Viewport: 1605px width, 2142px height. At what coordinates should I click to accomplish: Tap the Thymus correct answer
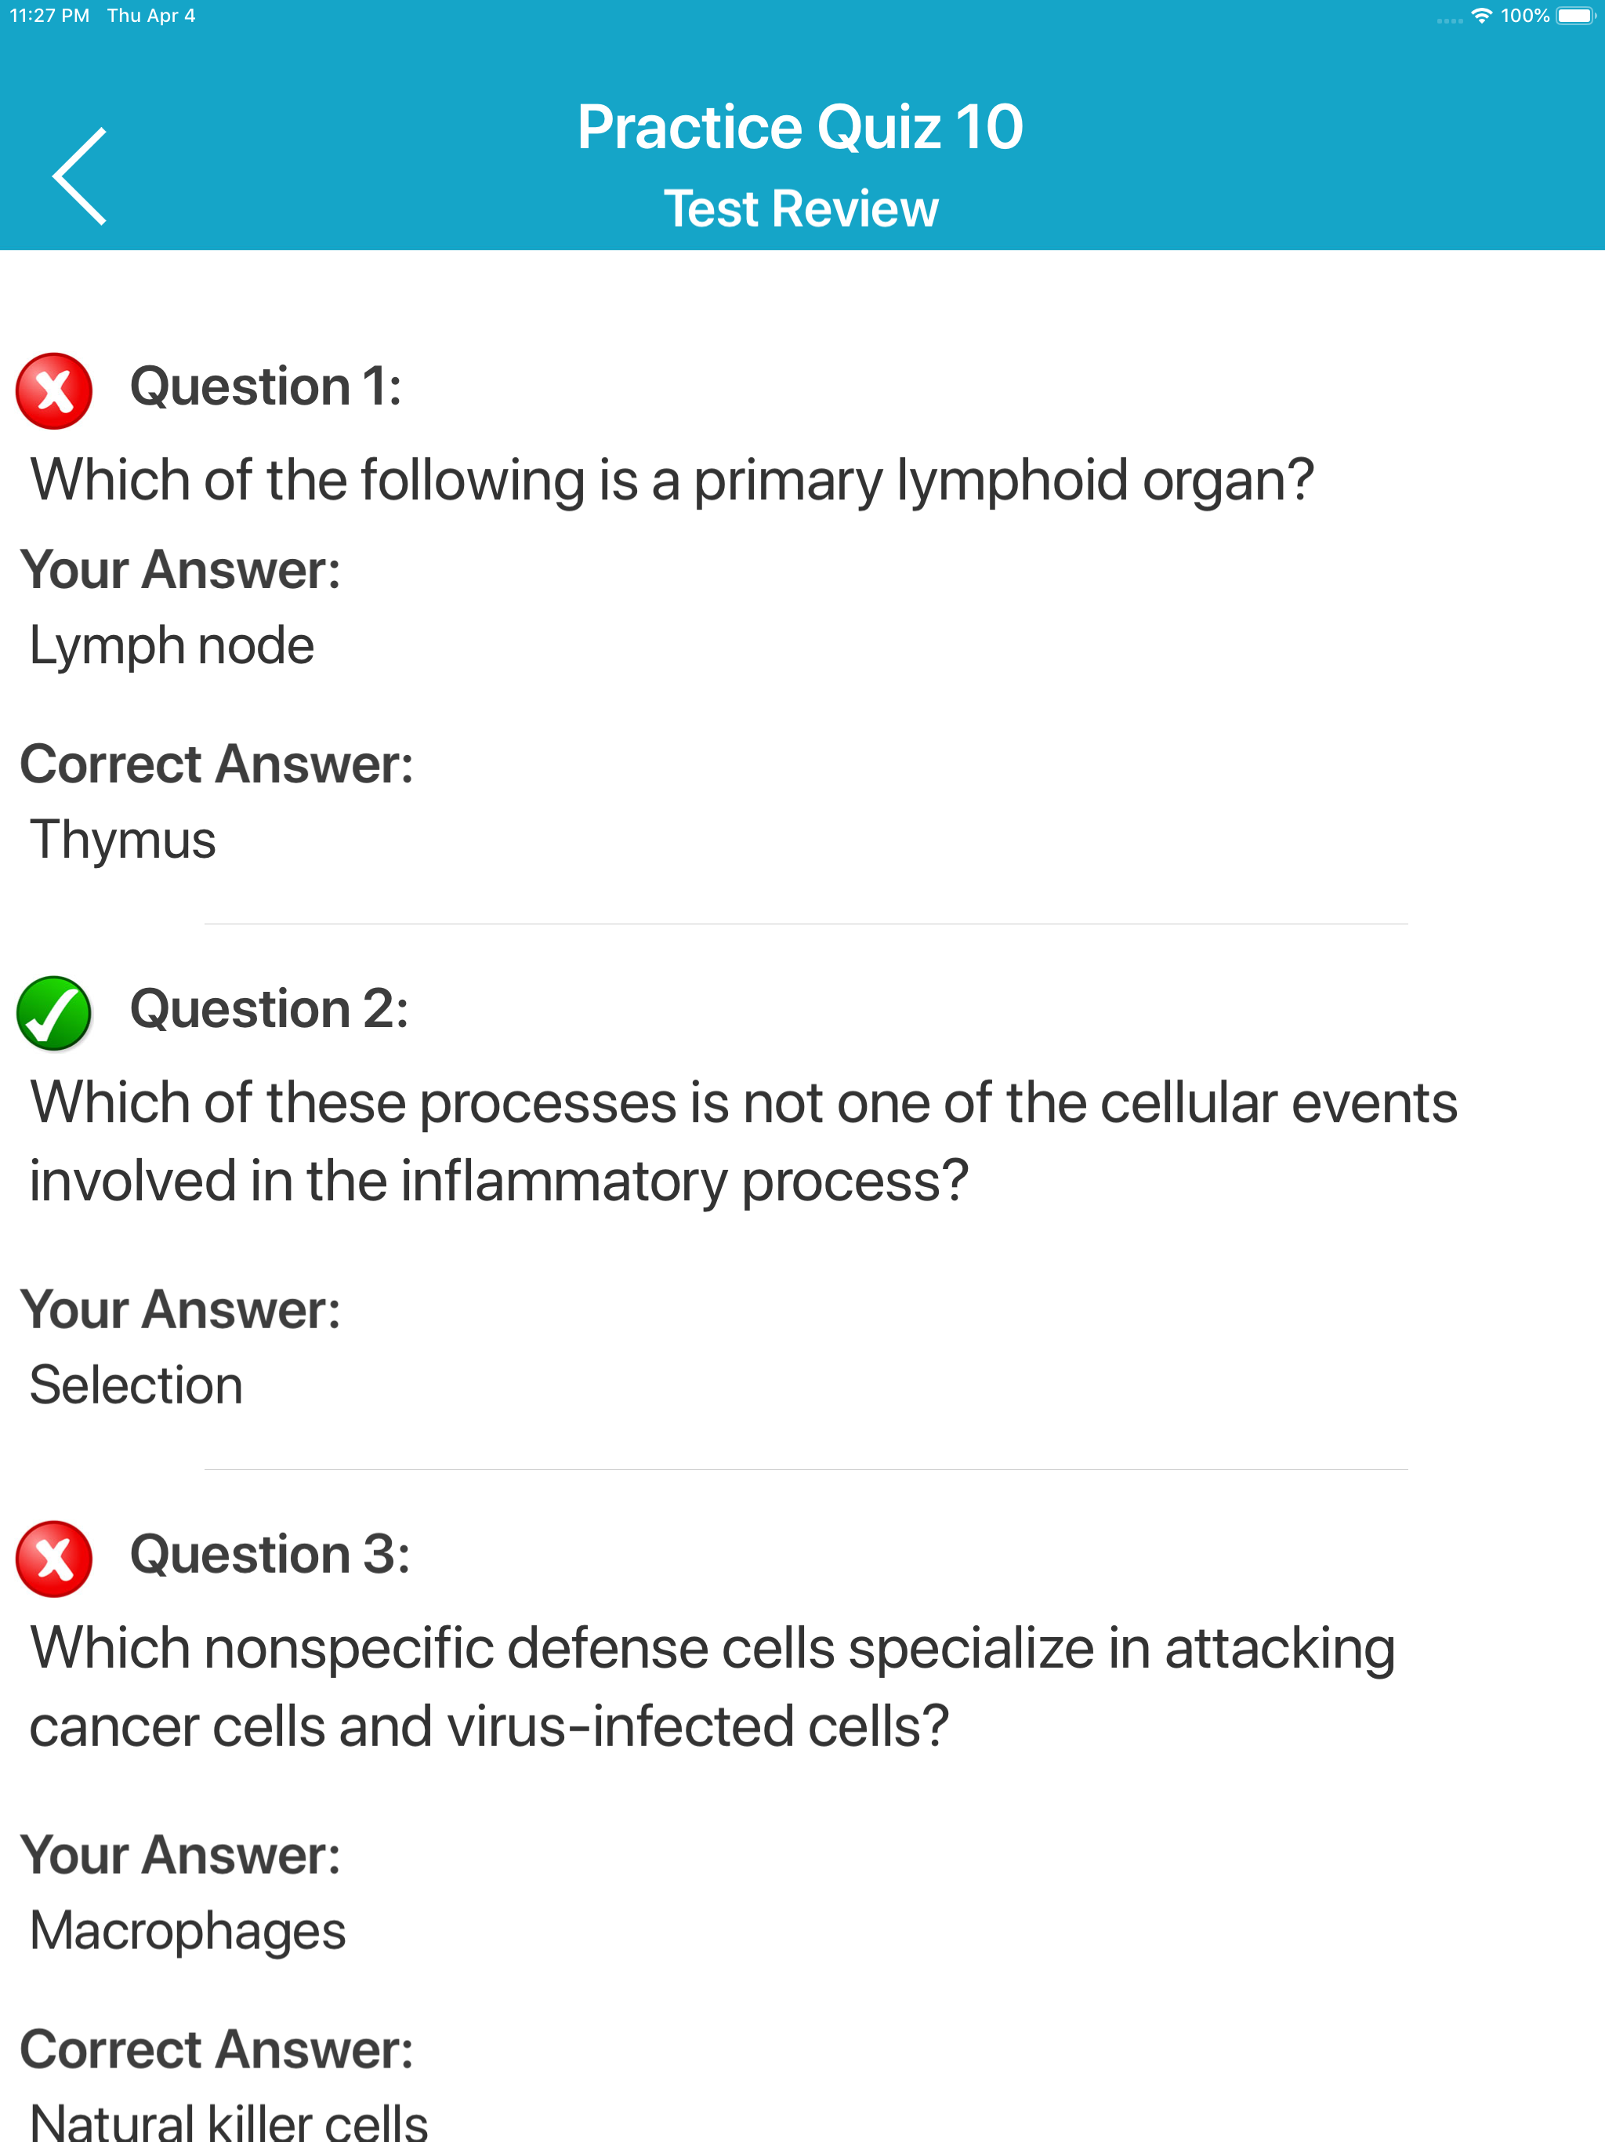[123, 839]
